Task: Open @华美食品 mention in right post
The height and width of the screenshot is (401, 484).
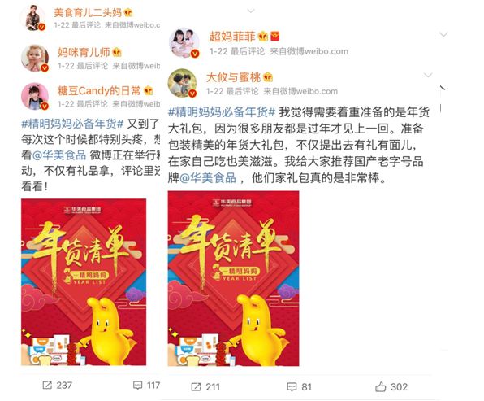Action: point(208,178)
